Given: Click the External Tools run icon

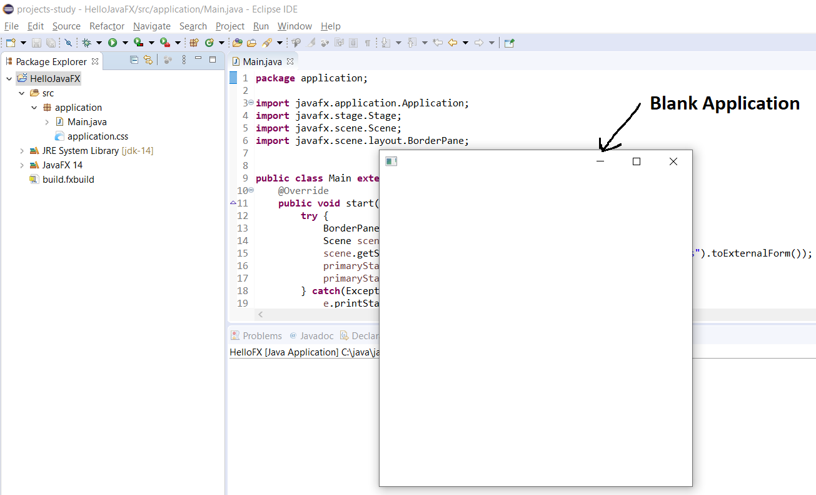Looking at the screenshot, I should pos(165,43).
